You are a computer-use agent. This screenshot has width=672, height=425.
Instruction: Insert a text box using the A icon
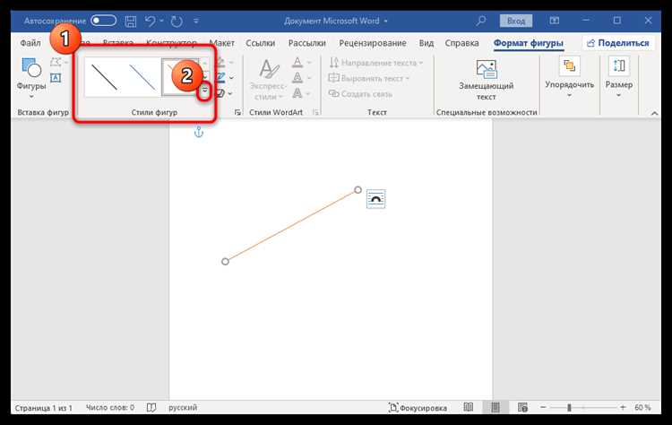pos(56,78)
